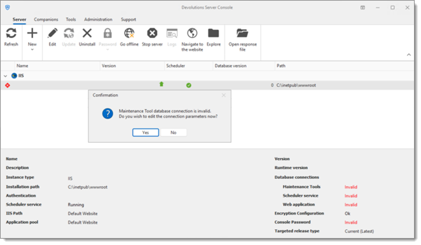
Task: Click the ribbon display options icon in the title bar
Action: click(x=362, y=8)
